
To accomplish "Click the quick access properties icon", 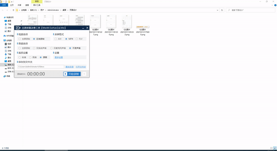I will coord(6,2).
